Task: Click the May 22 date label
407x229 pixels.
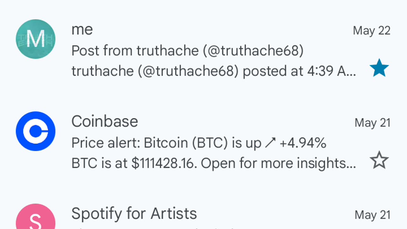Action: tap(372, 31)
